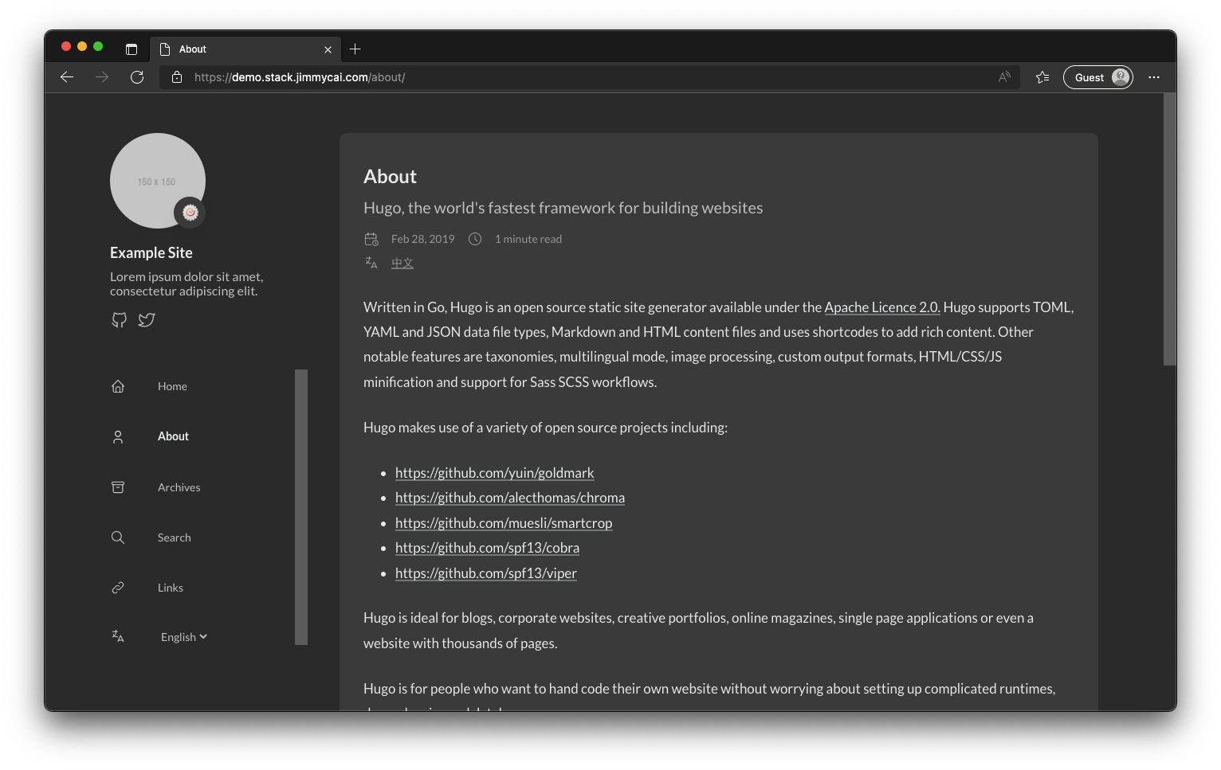The height and width of the screenshot is (770, 1221).
Task: Follow the Apache Licence 2.0 link
Action: pos(881,307)
